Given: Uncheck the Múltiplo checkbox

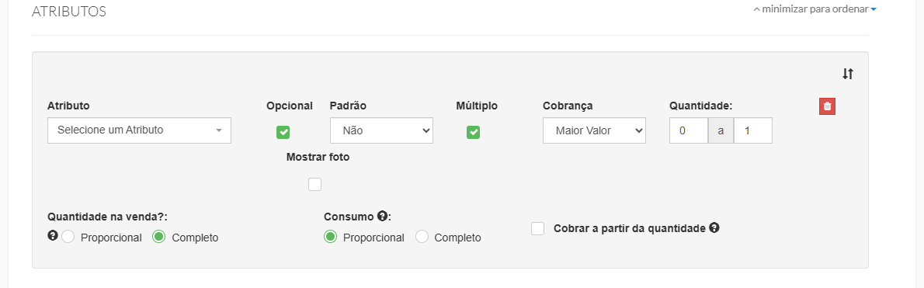Looking at the screenshot, I should 473,132.
